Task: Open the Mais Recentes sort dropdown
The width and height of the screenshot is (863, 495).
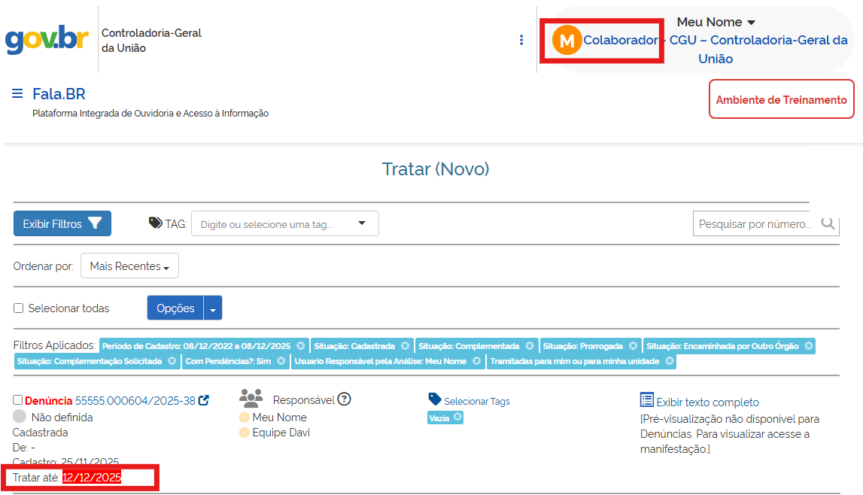Action: point(129,266)
